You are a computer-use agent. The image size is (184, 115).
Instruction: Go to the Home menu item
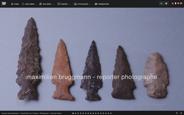[x=15, y=4]
